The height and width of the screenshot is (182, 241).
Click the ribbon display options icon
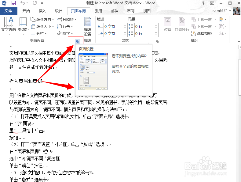point(212,3)
